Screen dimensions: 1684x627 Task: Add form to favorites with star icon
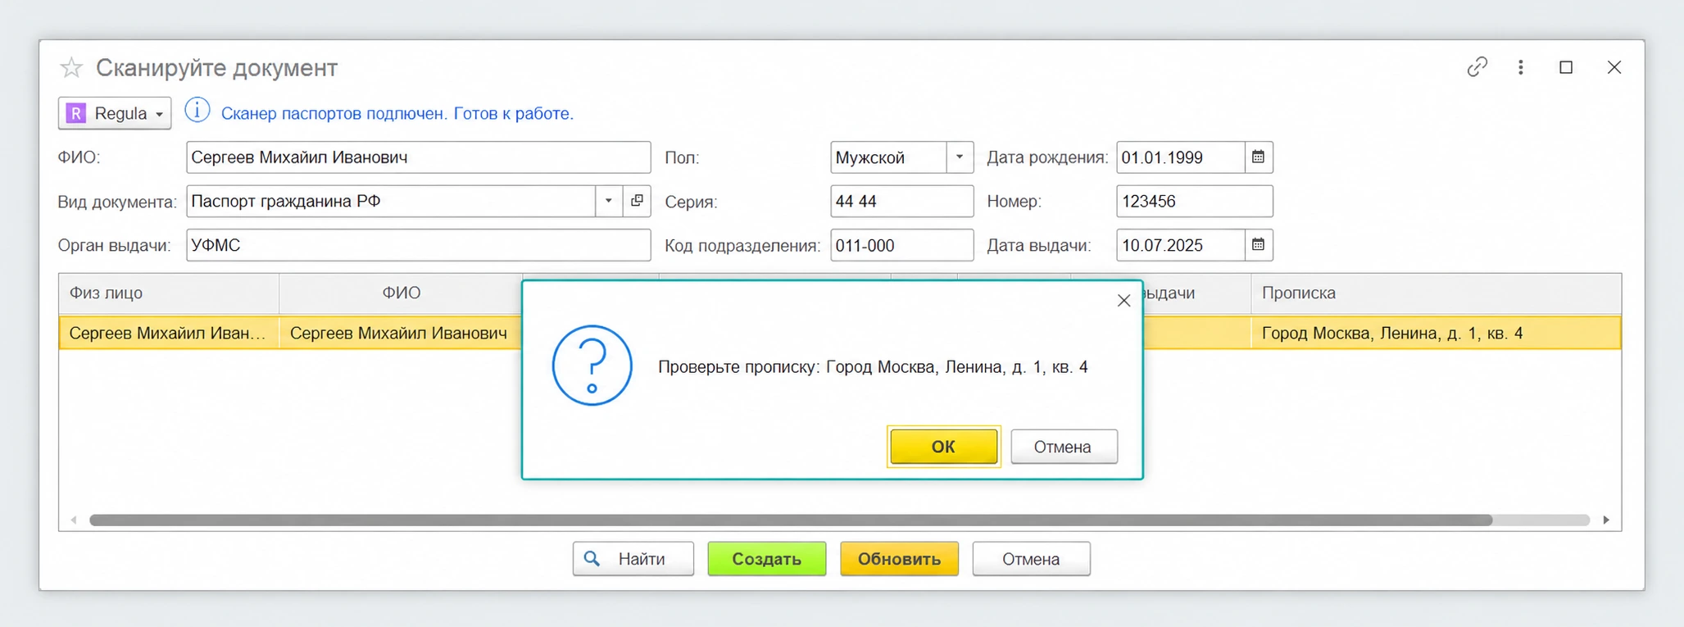tap(71, 68)
